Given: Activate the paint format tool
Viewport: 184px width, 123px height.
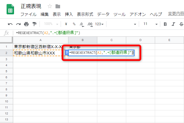Looking at the screenshot, I should (34, 24).
